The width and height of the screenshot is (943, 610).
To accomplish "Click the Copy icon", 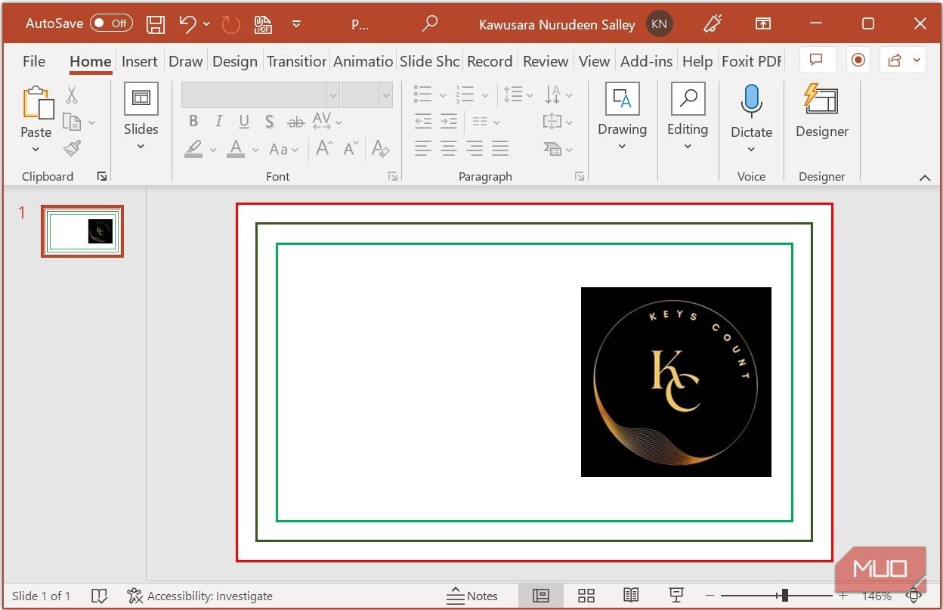I will click(72, 122).
